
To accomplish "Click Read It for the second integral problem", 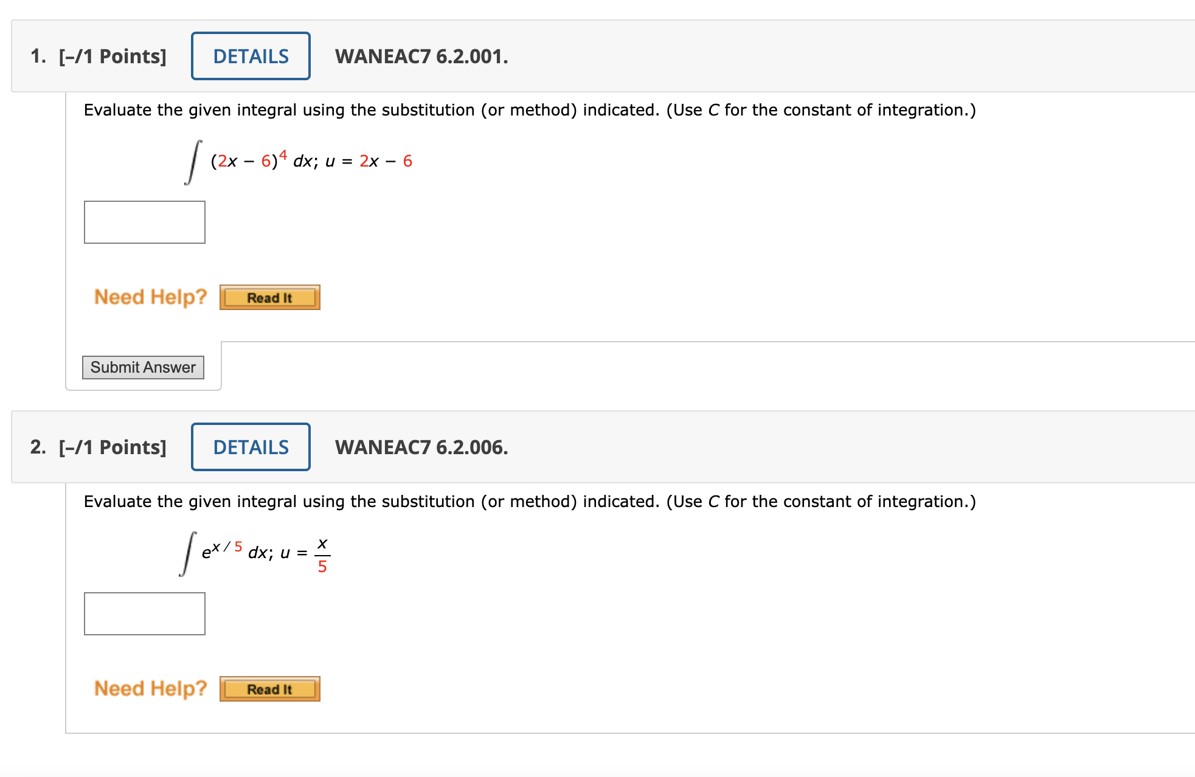I will 269,688.
